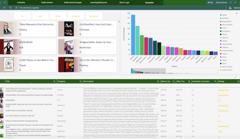Search in Rating column
The width and height of the screenshot is (240, 139).
[238, 81]
